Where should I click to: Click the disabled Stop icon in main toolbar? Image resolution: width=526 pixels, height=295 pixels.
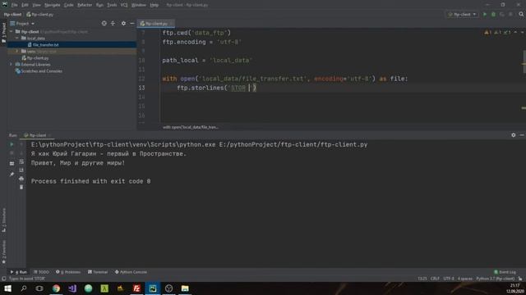(x=510, y=15)
